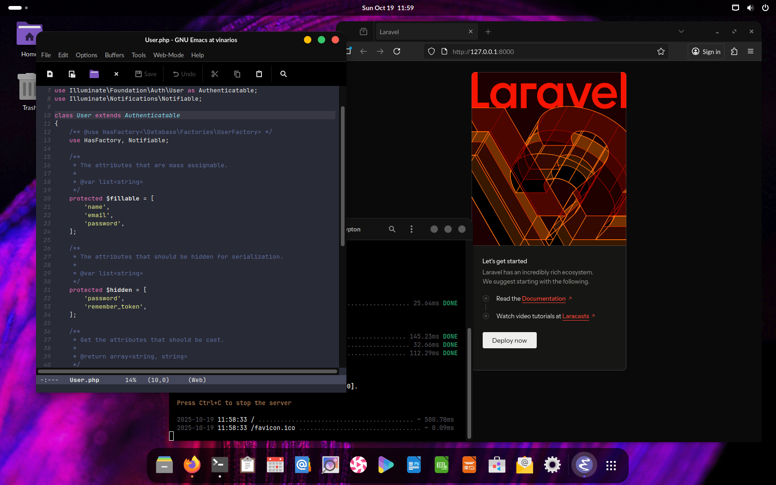
Task: Open the Web-Mode menu in Emacs
Action: 168,55
